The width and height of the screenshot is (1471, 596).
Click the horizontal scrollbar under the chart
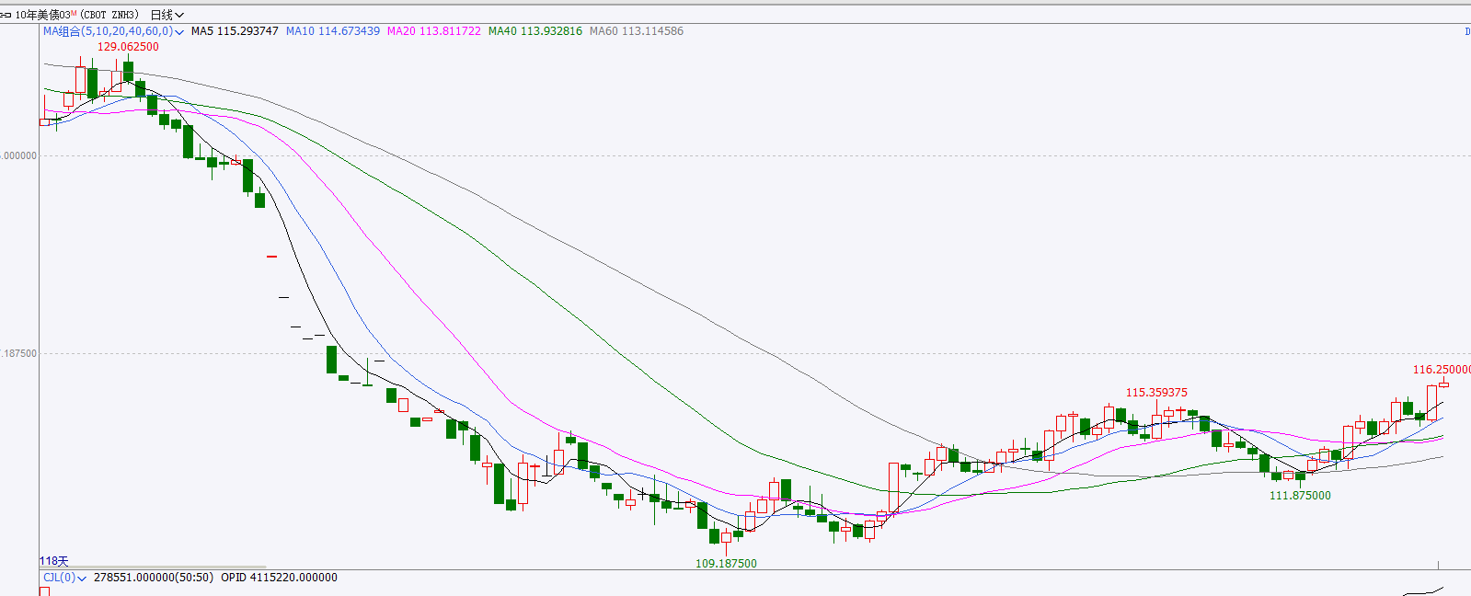[x=153, y=567]
